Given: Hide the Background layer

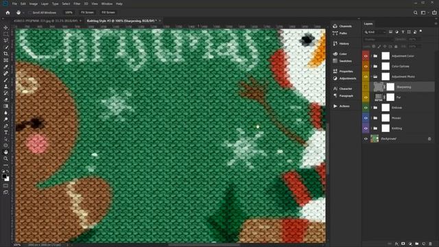Looking at the screenshot, I should point(366,139).
